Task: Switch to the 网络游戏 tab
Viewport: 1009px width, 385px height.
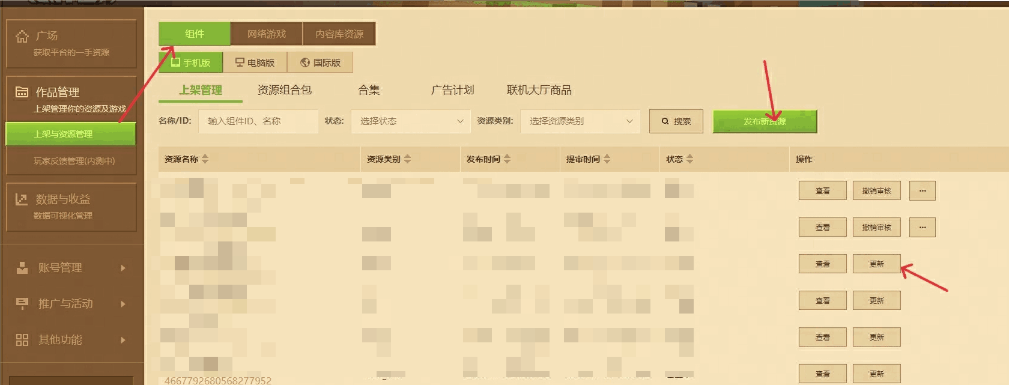Action: pos(267,34)
